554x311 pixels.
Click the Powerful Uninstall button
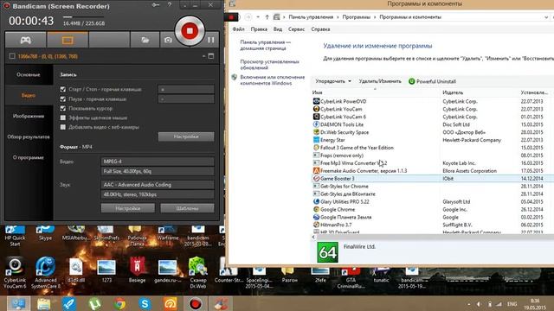[x=432, y=81]
